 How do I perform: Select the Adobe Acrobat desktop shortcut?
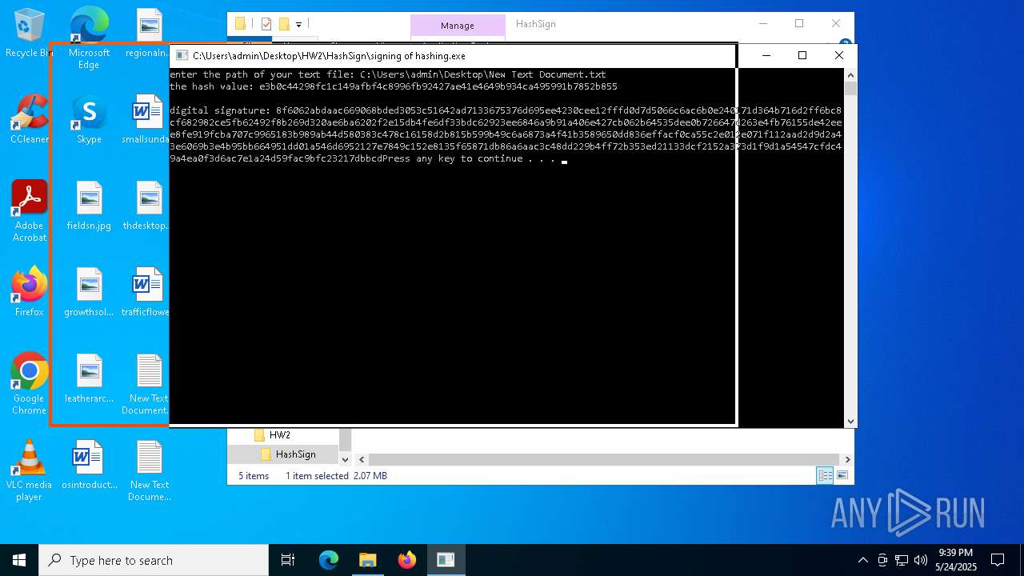(x=29, y=211)
